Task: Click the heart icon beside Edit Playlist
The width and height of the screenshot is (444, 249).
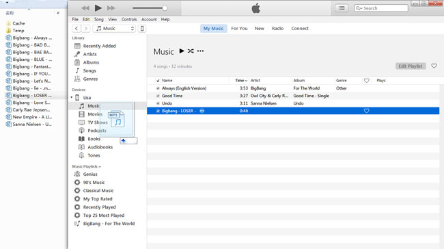Action: coord(434,66)
